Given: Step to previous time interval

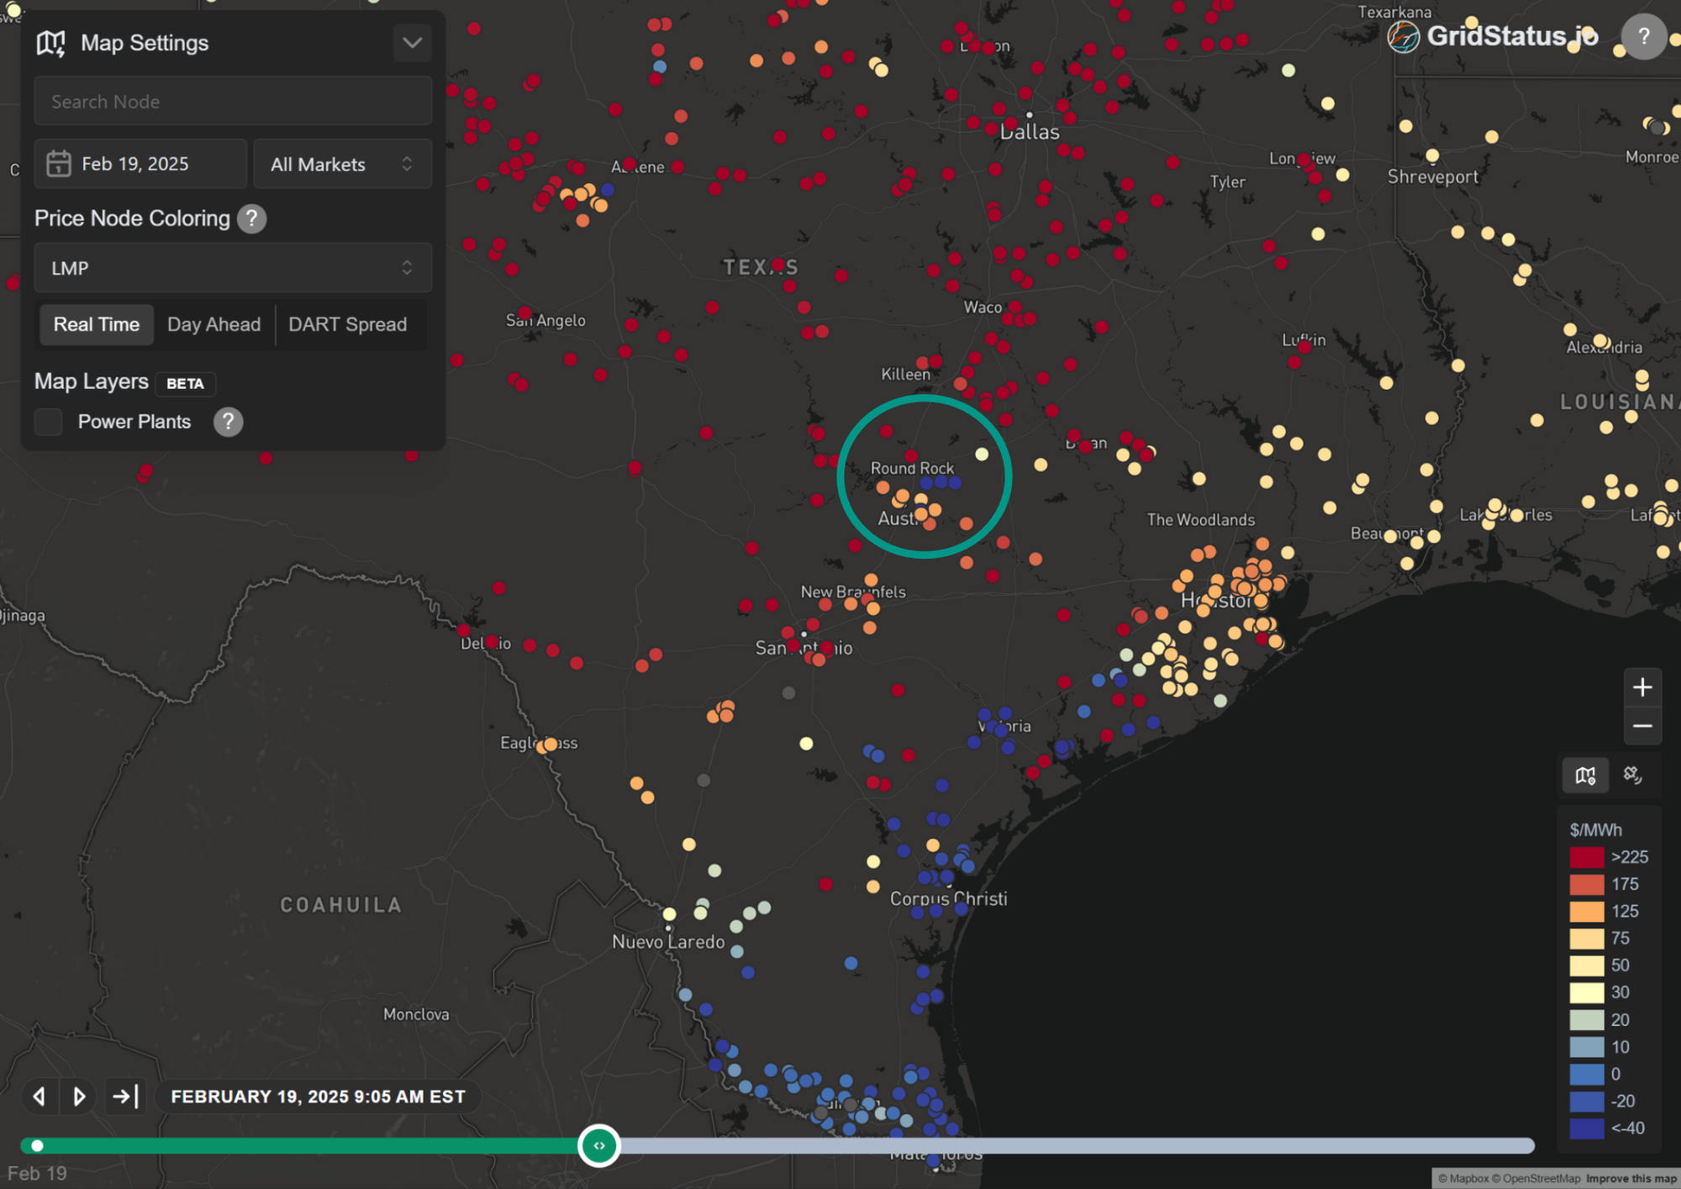Looking at the screenshot, I should click(x=39, y=1097).
